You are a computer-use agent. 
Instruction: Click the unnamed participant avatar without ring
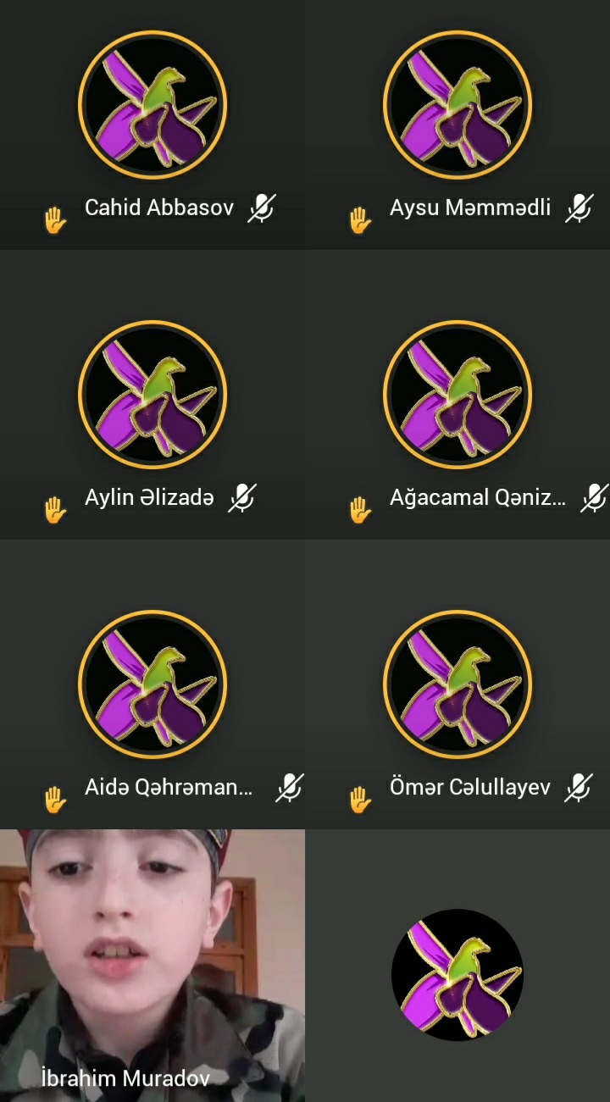coord(457,975)
